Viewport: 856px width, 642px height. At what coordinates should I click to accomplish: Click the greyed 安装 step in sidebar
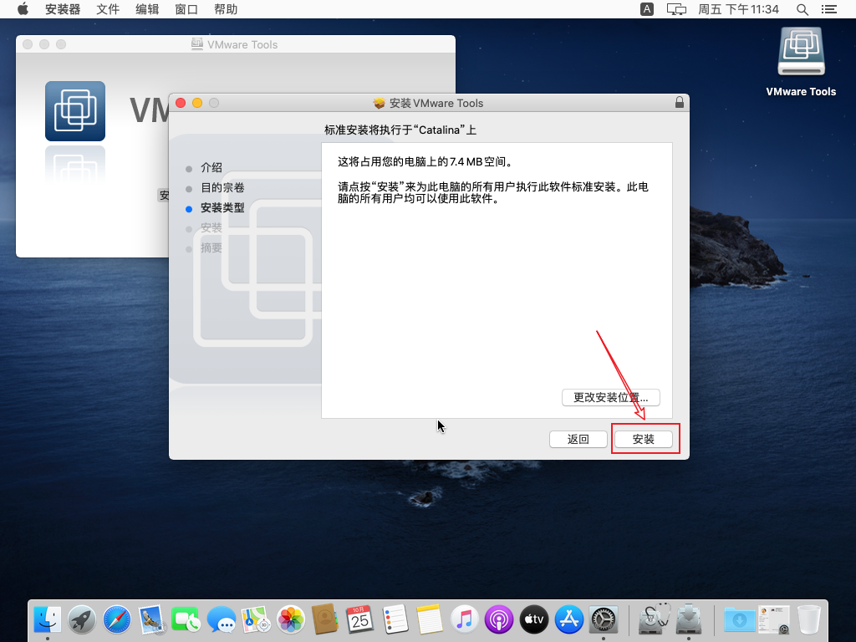(211, 228)
